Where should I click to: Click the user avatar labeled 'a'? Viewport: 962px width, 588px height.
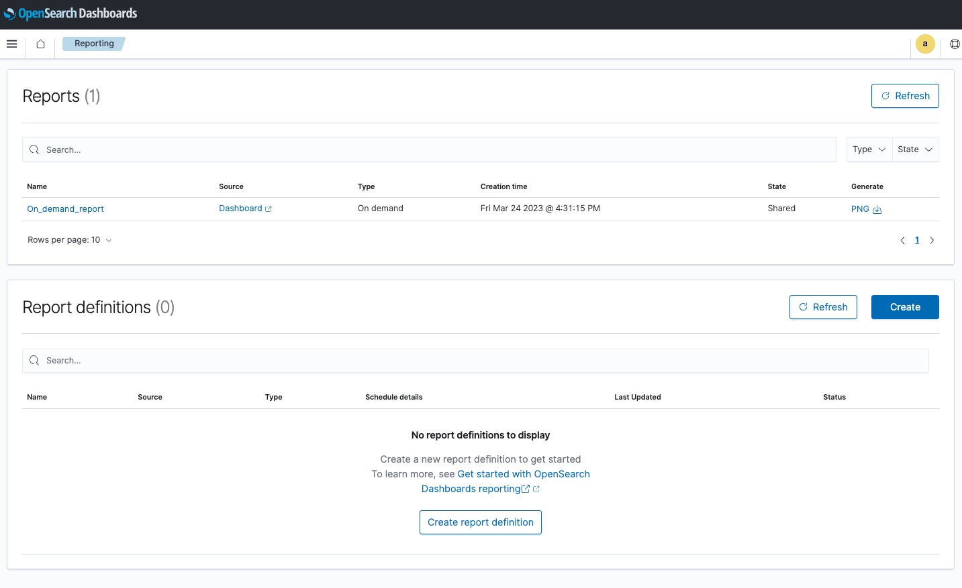[x=925, y=44]
